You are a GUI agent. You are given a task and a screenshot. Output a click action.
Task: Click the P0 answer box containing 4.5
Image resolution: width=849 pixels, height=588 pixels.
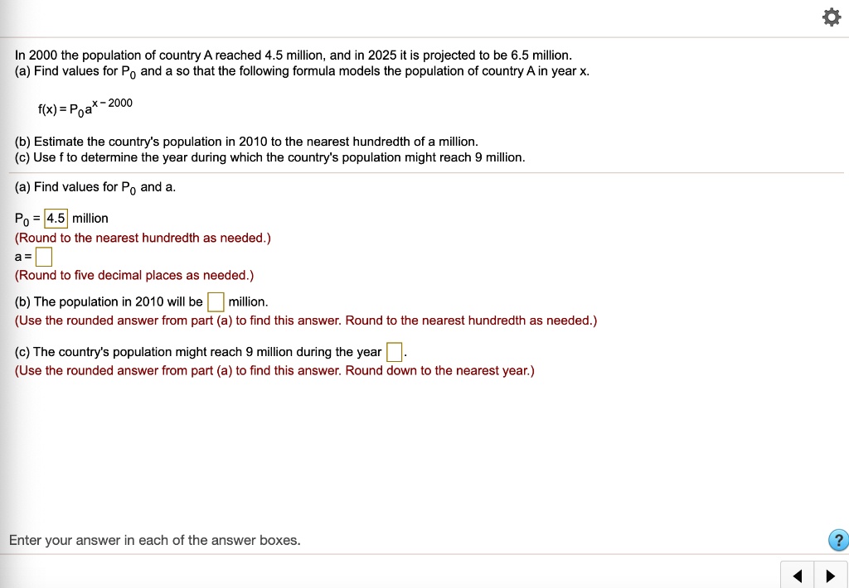coord(56,219)
